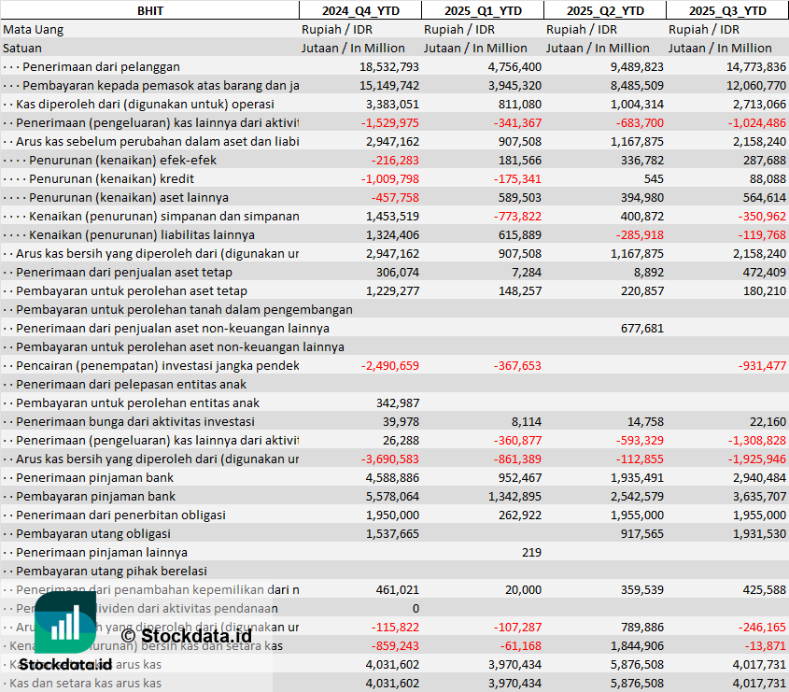Click the value 22,160
Image resolution: width=789 pixels, height=692 pixels.
(x=768, y=421)
